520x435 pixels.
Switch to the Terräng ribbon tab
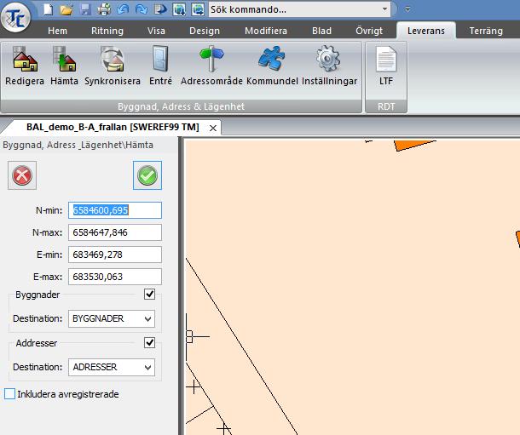(x=486, y=31)
